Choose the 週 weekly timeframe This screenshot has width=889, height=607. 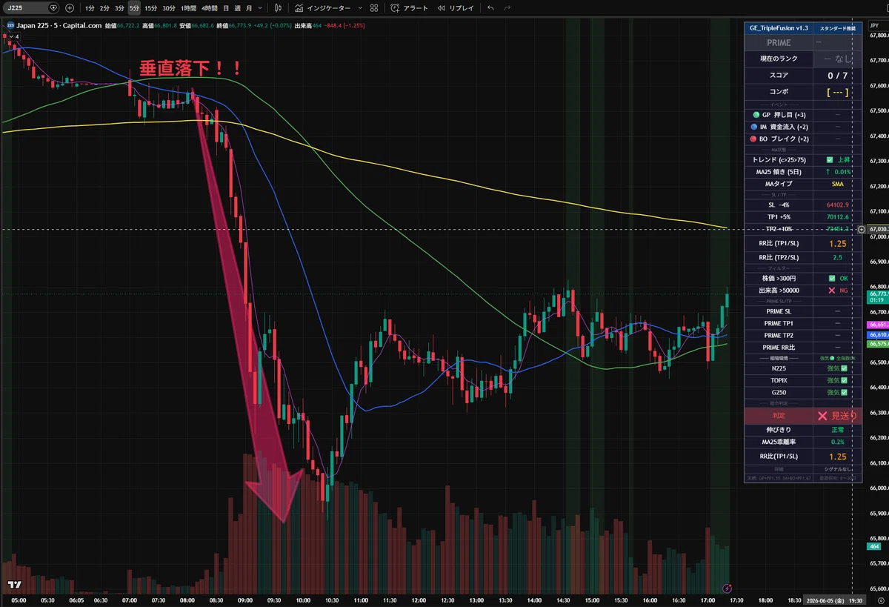236,8
